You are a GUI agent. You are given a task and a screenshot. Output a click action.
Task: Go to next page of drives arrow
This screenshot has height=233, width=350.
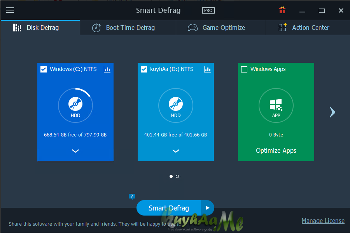coord(332,112)
